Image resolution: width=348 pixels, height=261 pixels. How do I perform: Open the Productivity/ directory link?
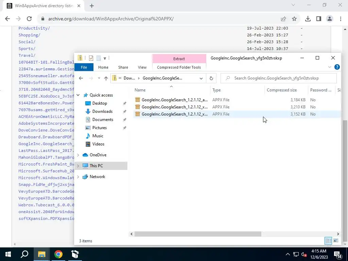point(34,28)
